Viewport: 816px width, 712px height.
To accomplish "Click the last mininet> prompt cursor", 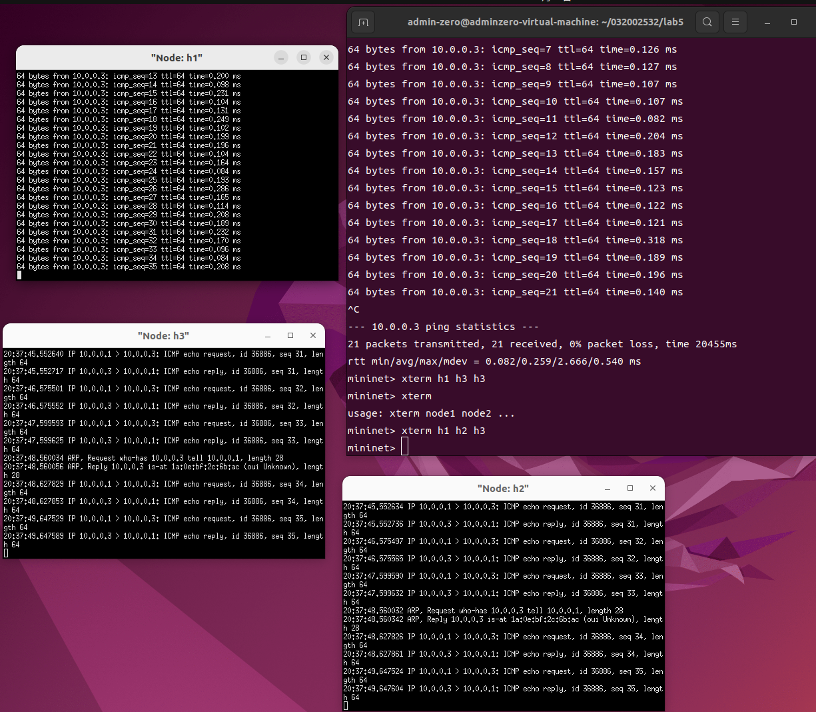I will click(404, 447).
